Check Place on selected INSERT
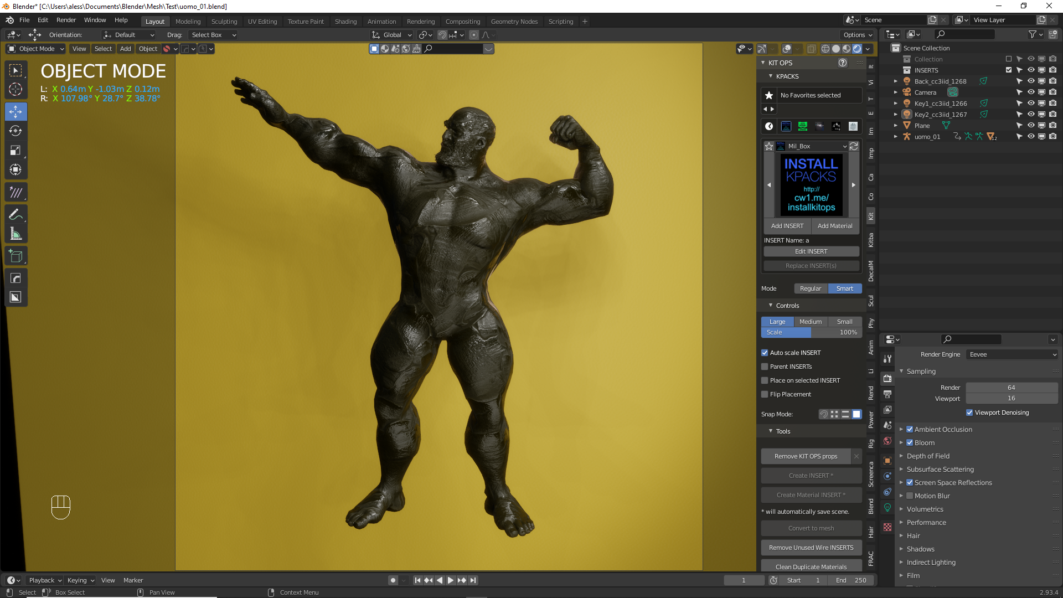The image size is (1063, 598). pyautogui.click(x=765, y=380)
